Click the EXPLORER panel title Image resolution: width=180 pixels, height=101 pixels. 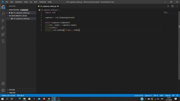12,6
